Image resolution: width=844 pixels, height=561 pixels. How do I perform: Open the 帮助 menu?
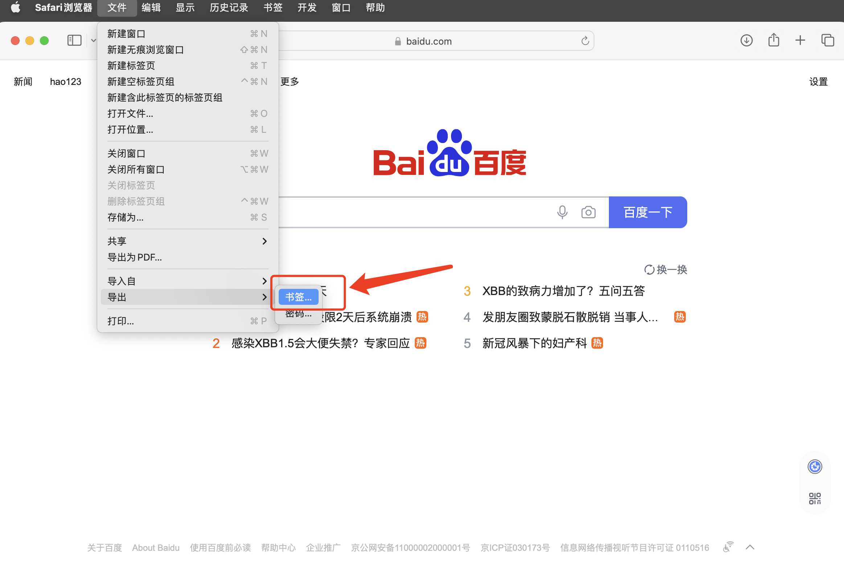coord(375,8)
